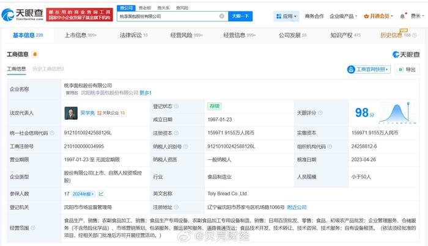Screen dimensions: 428x246
Task: Click the credit code 91210100242588126L
Action: 88,133
